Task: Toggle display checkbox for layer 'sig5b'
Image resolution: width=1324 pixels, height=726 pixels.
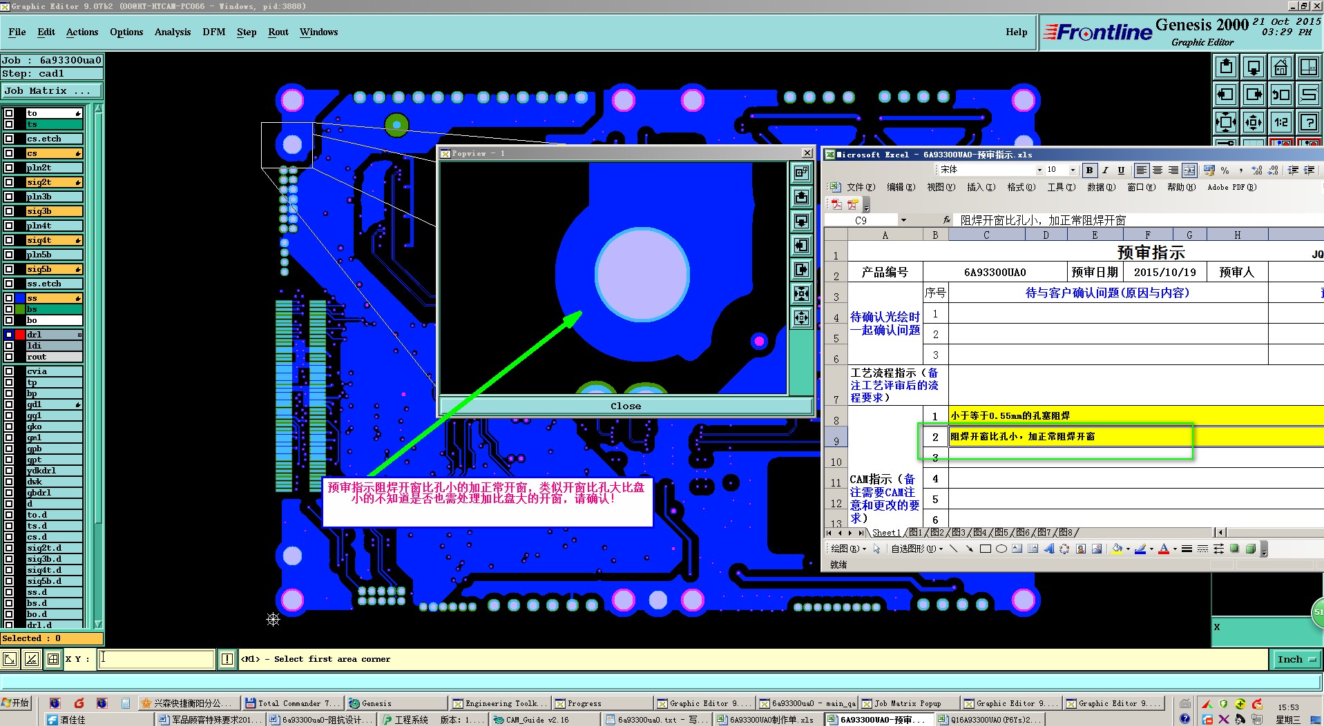Action: click(x=9, y=269)
